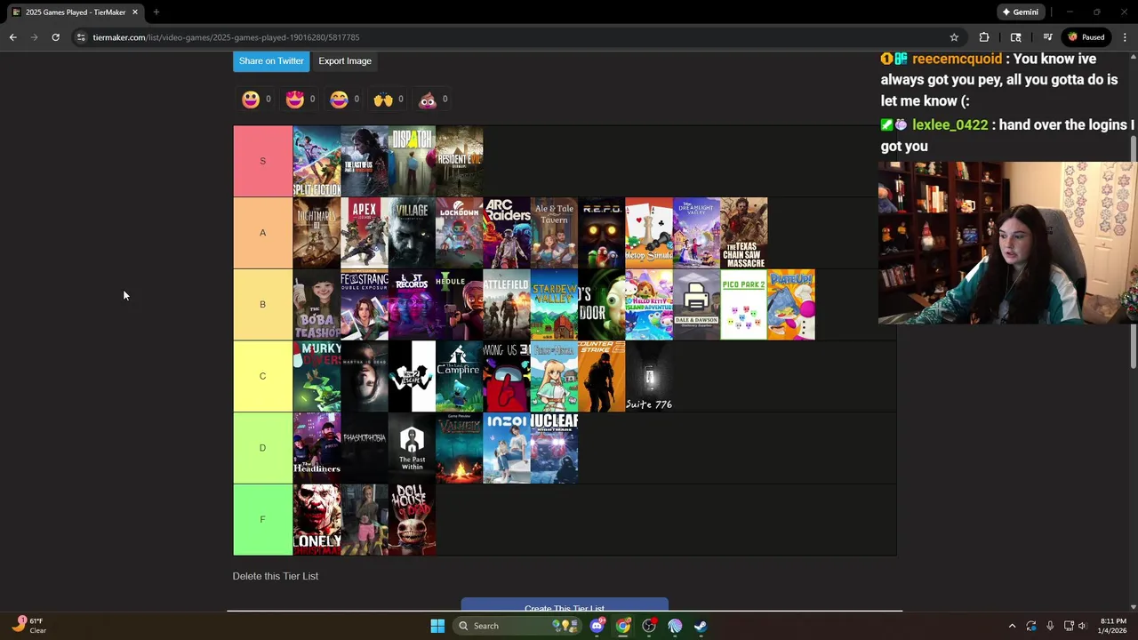Select the Counter-Strike 2 thumbnail
1138x640 pixels.
(601, 376)
